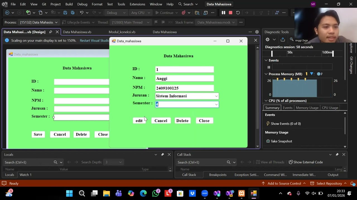Open the Process dropdown

click(39, 22)
